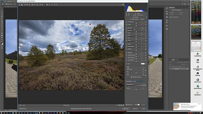
Task: Open the Bereichsmaske Luminanz dropdown
Action: point(138,81)
